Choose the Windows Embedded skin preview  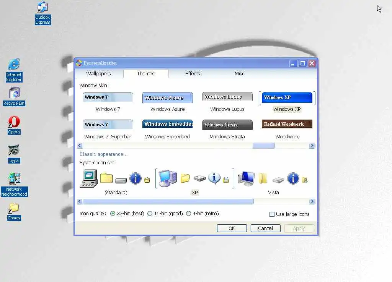pyautogui.click(x=168, y=124)
